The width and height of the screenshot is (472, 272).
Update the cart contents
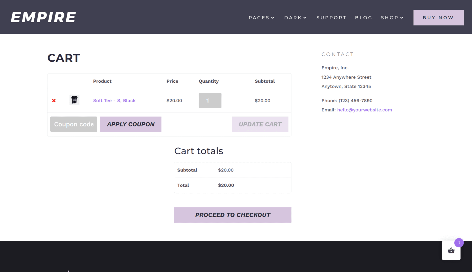(260, 124)
